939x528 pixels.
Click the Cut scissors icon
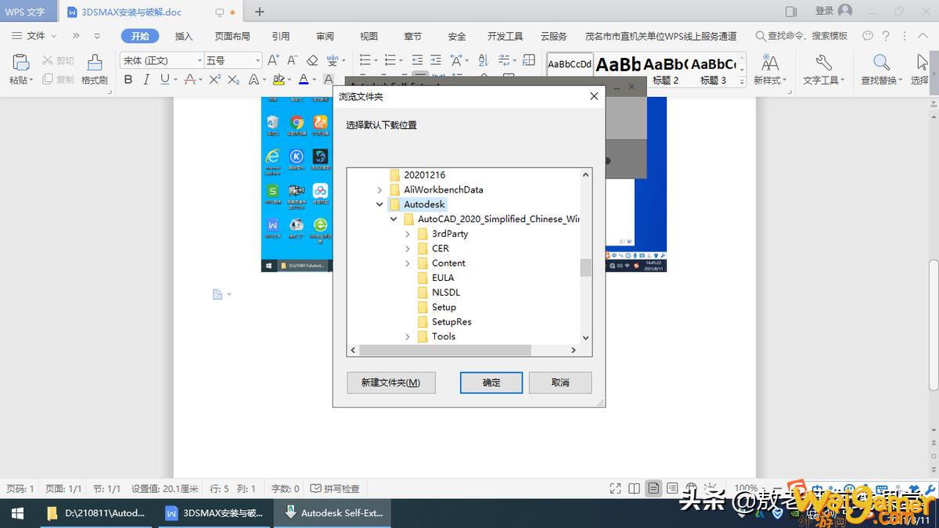pyautogui.click(x=48, y=60)
